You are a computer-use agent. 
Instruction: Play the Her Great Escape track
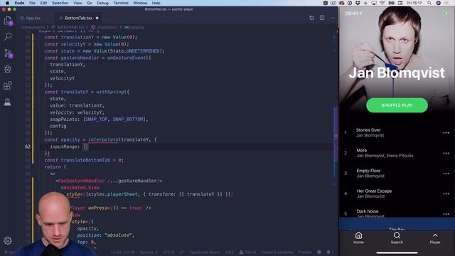[x=397, y=193]
